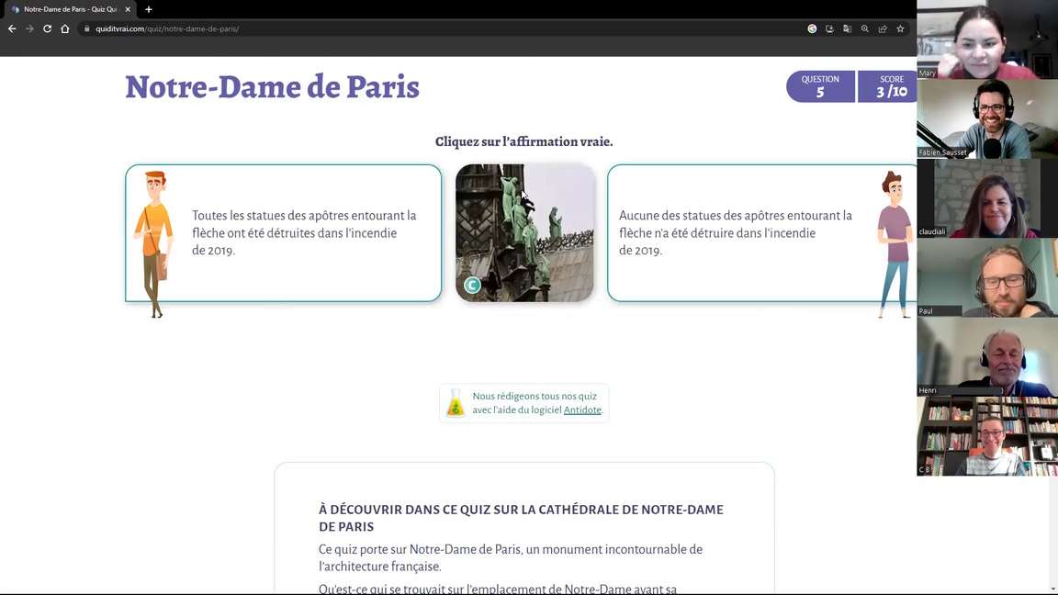Go back to the previous page
Viewport: 1058px width, 595px height.
pyautogui.click(x=12, y=29)
